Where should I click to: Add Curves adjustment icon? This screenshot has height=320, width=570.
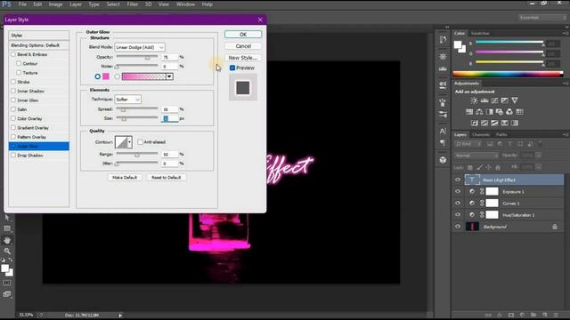494,100
